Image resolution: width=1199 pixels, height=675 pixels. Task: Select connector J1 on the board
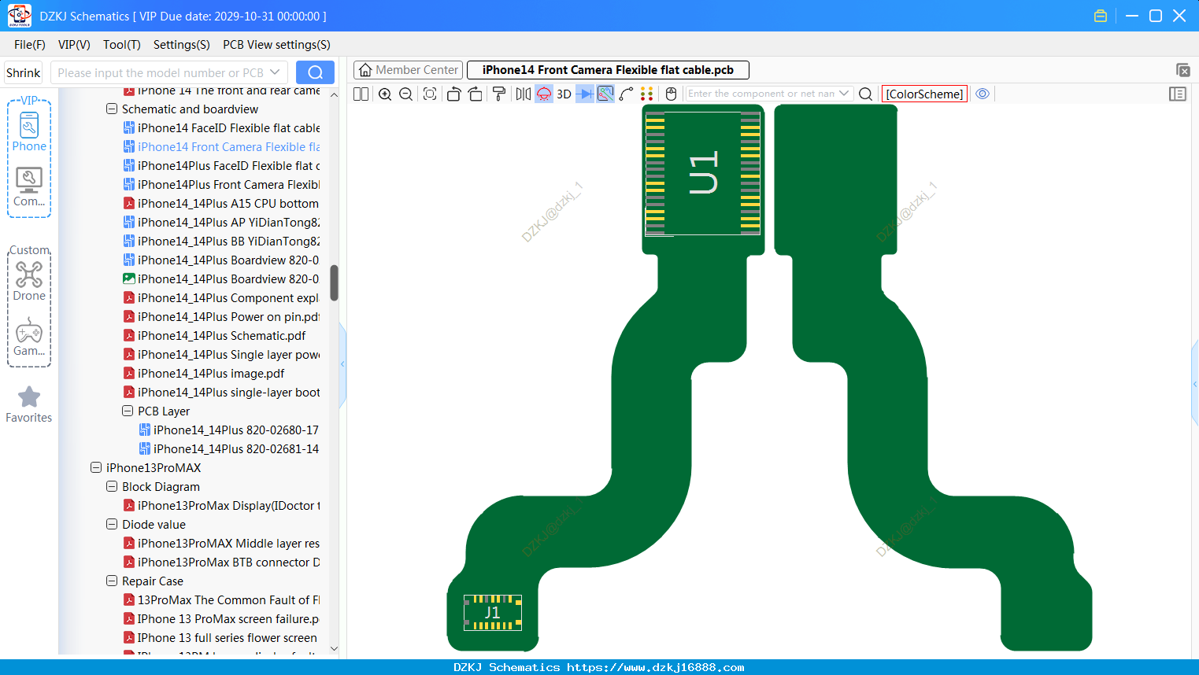click(x=493, y=612)
